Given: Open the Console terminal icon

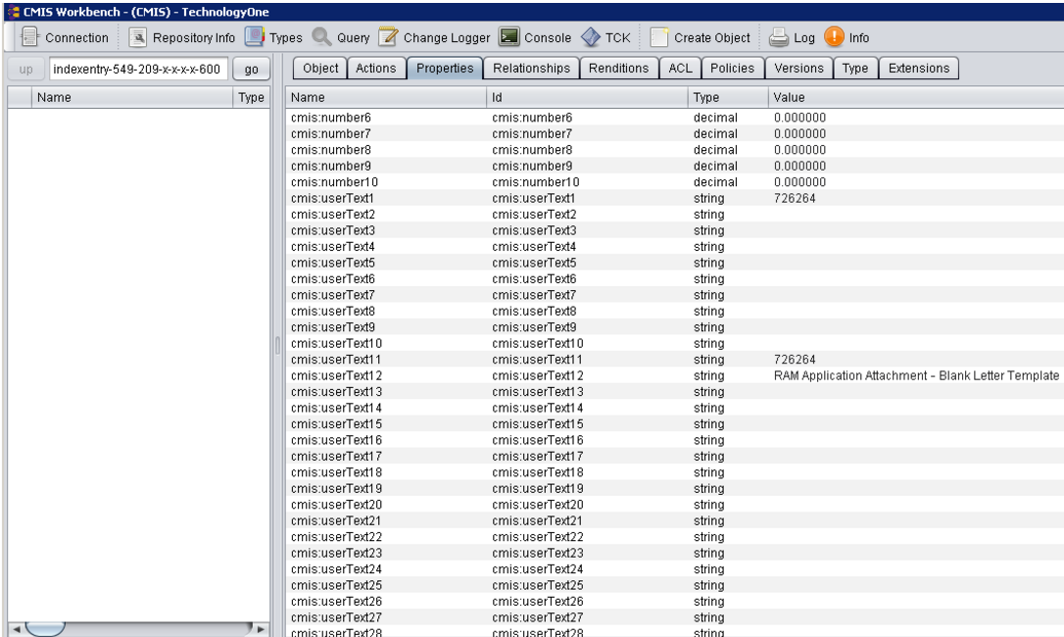Looking at the screenshot, I should pyautogui.click(x=508, y=36).
